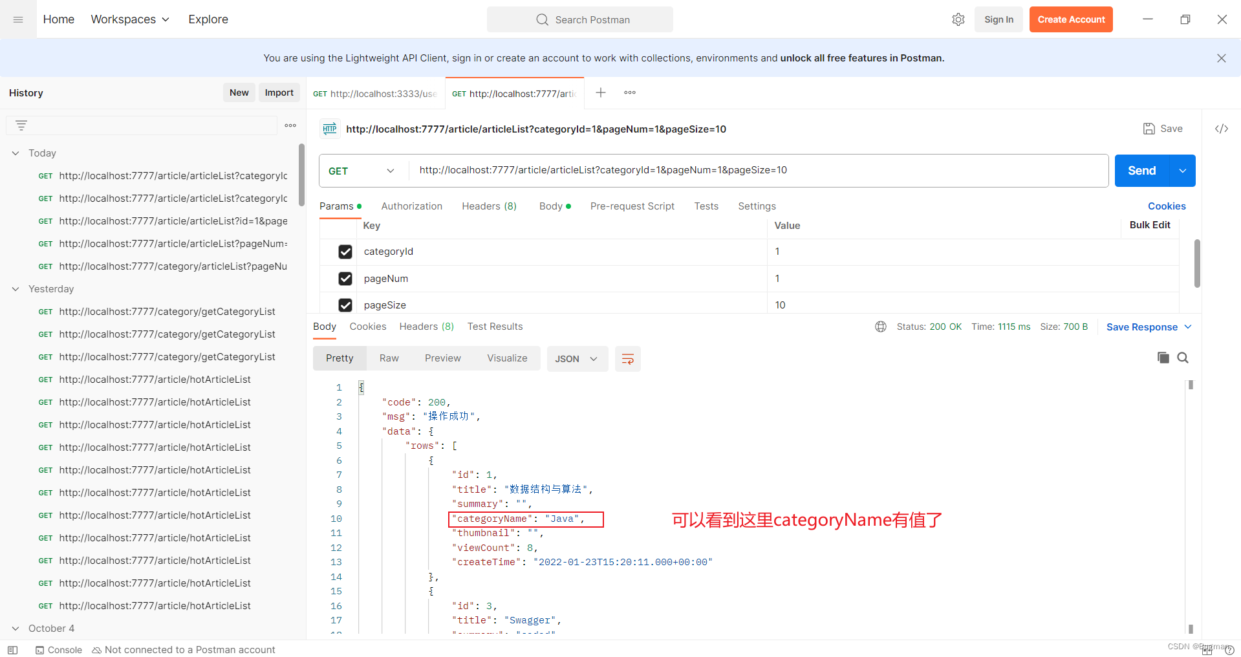Collapse the Yesterday history group
This screenshot has height=657, width=1241.
point(16,289)
